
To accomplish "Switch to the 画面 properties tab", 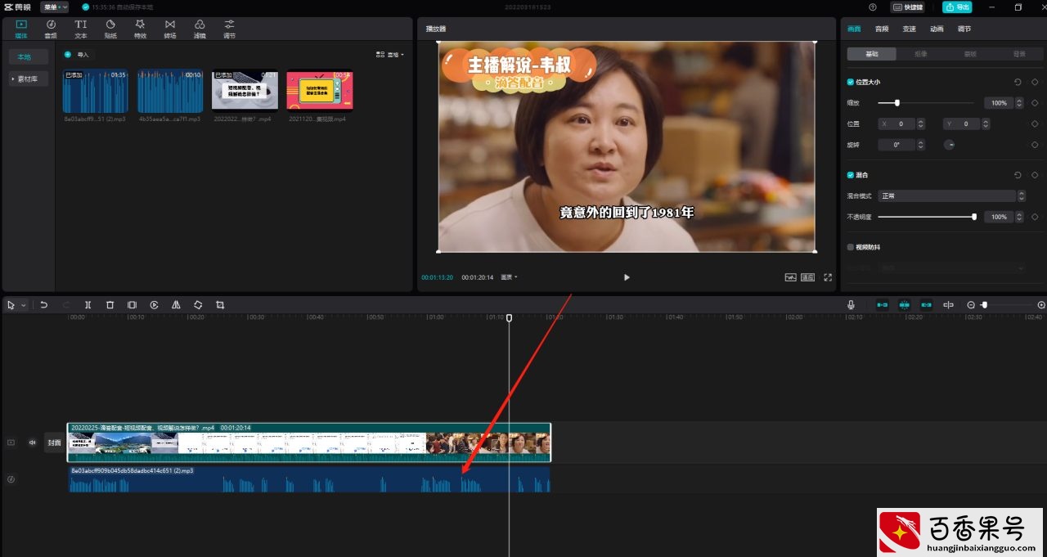I will click(854, 29).
